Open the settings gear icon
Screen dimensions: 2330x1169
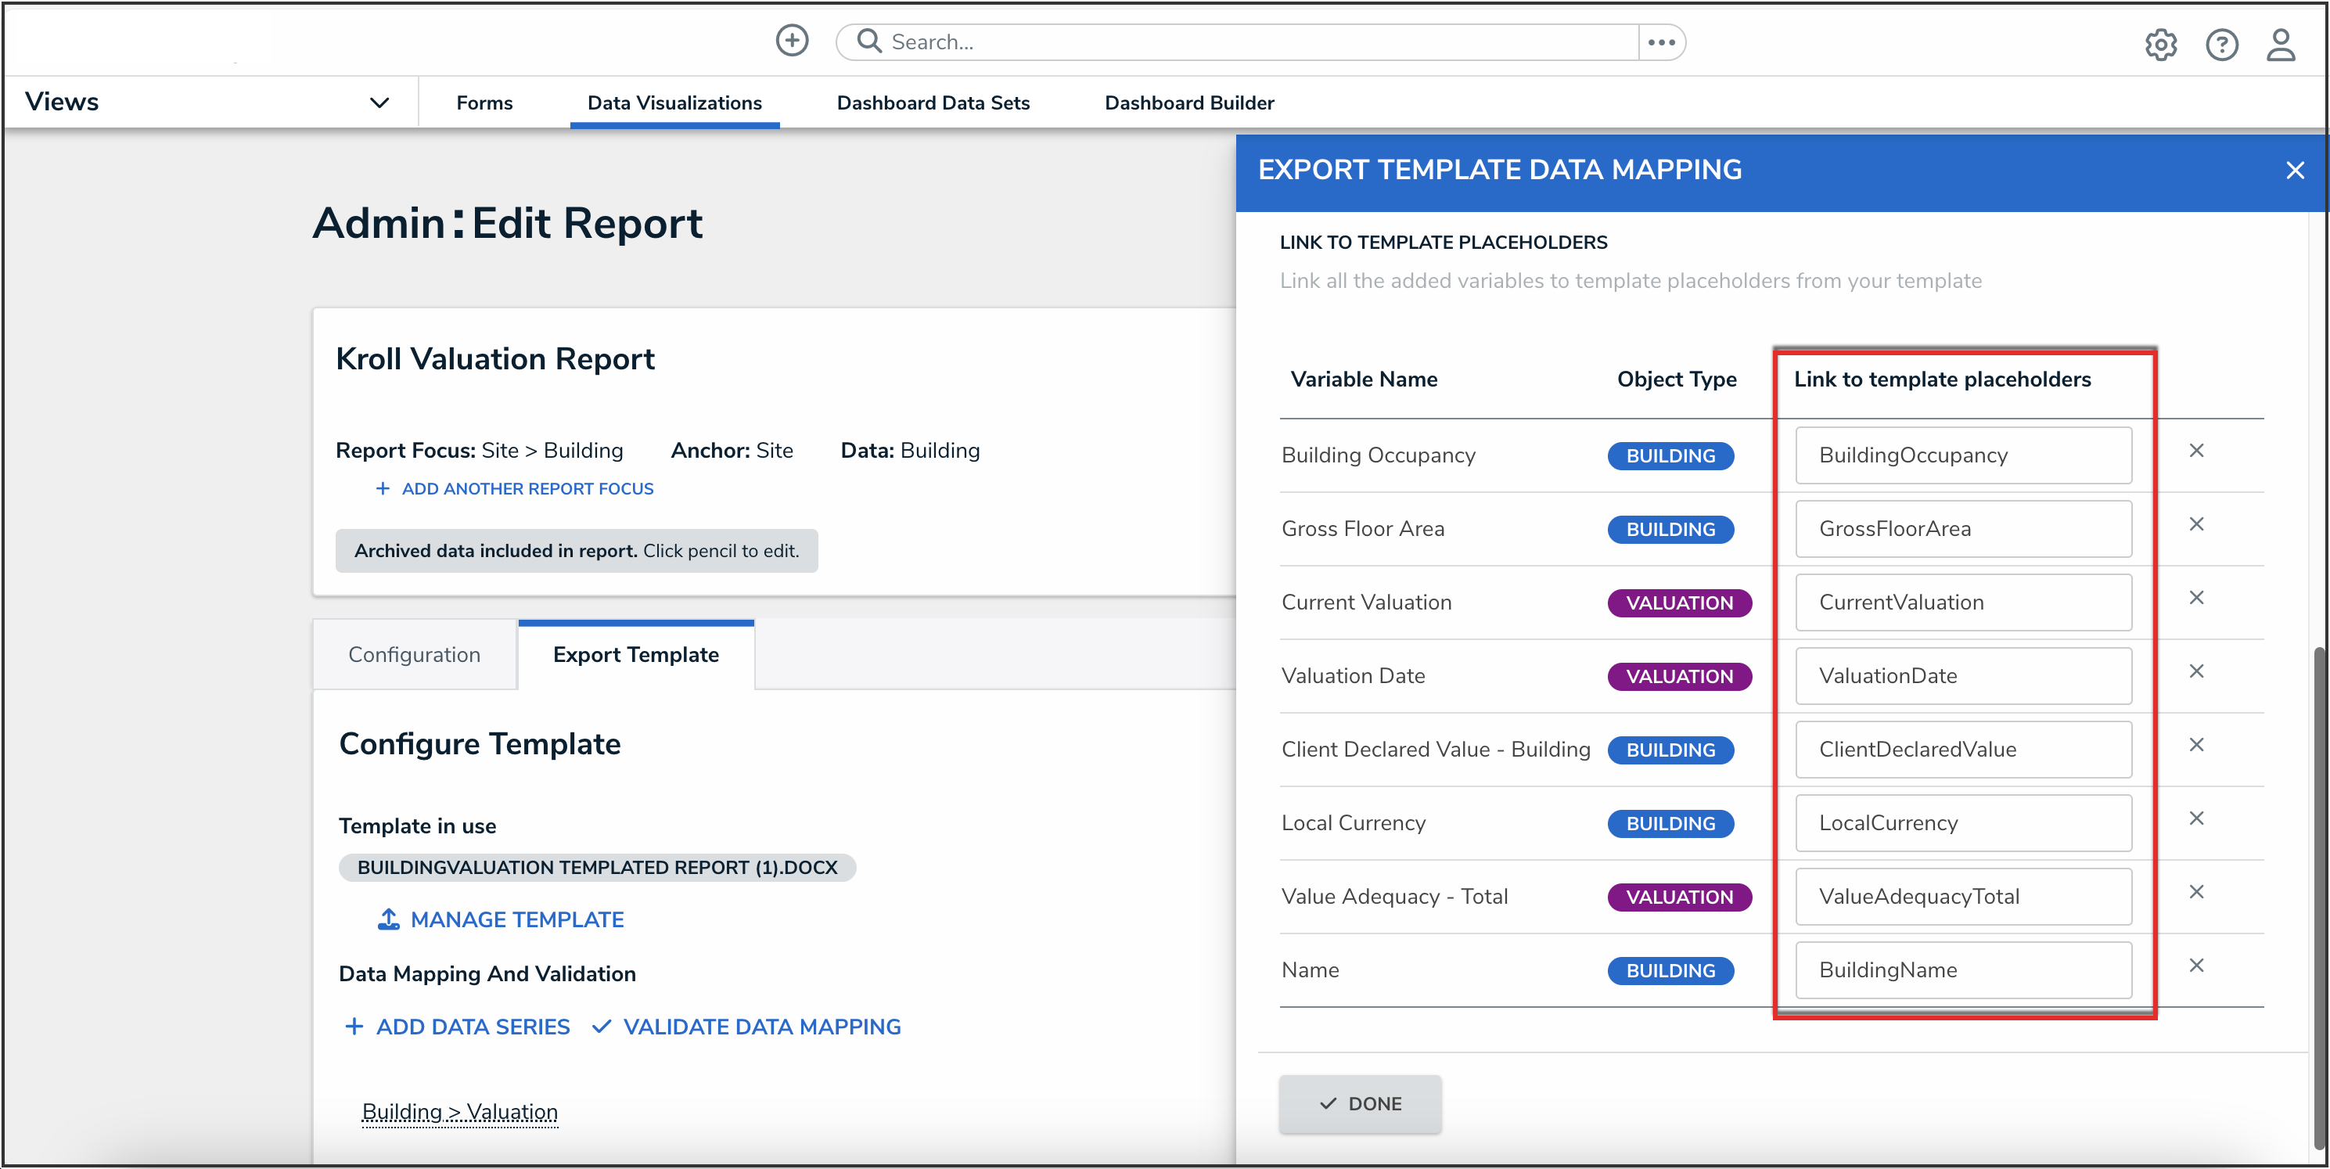(2160, 44)
